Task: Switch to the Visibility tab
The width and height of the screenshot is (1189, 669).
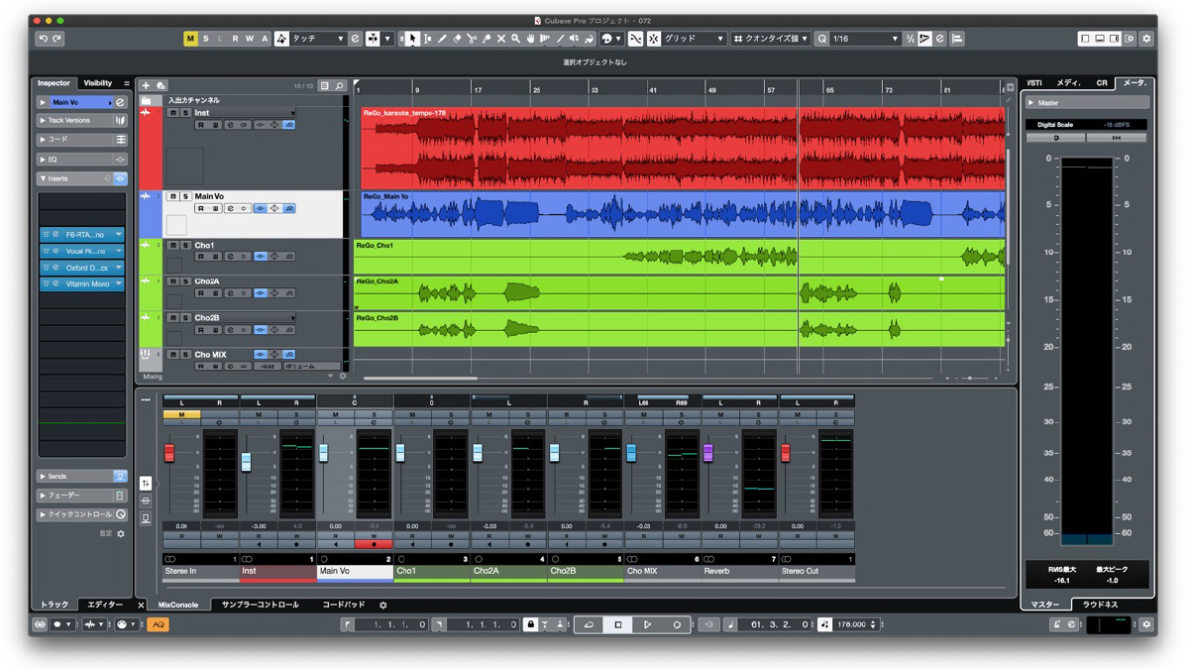Action: pos(97,83)
